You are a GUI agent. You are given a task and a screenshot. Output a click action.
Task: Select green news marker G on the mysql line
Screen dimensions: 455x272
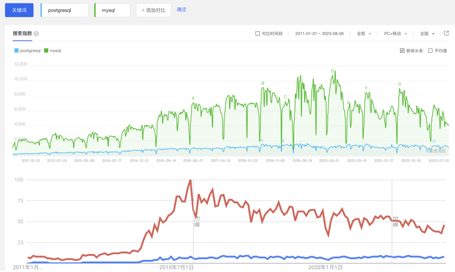tap(399, 84)
